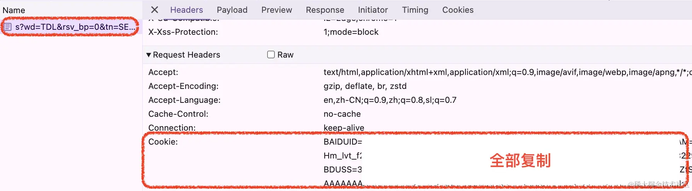Select the s?wd=TDL request entry
The image size is (692, 191).
[x=71, y=27]
